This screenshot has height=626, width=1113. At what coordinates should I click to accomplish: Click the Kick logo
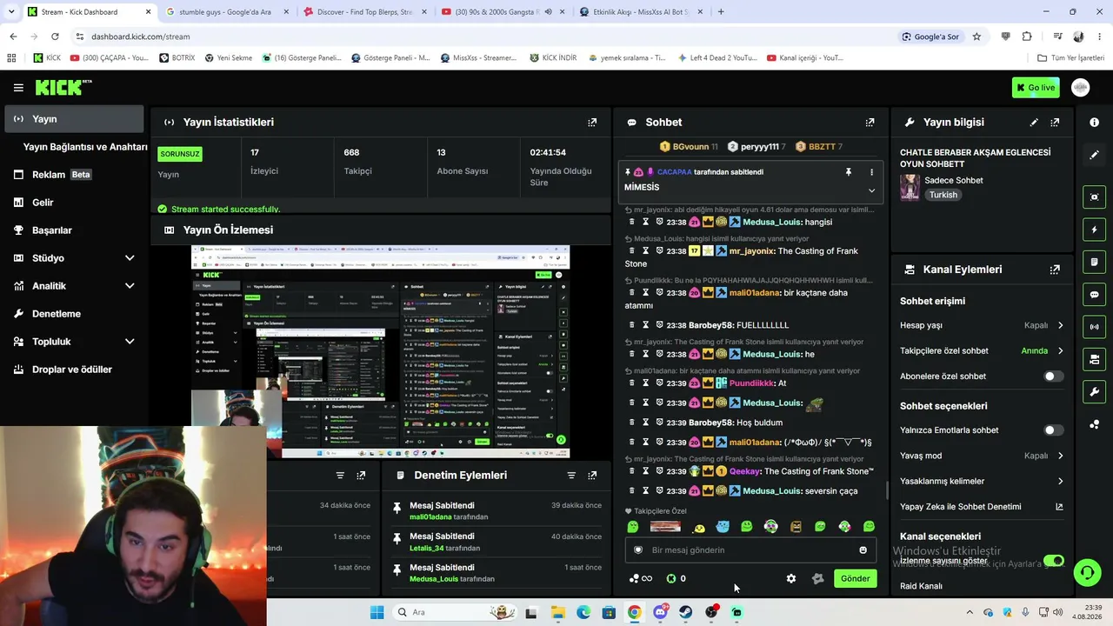click(63, 87)
